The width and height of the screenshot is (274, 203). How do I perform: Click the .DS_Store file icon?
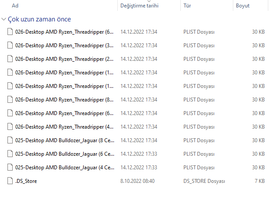pos(11,181)
